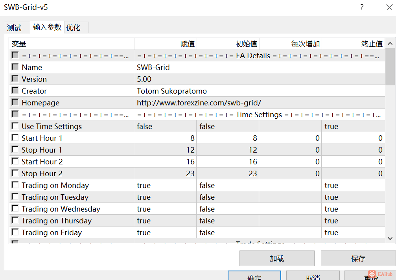Click the 重设 reset button
Screen dimensions: 396x280
click(x=370, y=275)
